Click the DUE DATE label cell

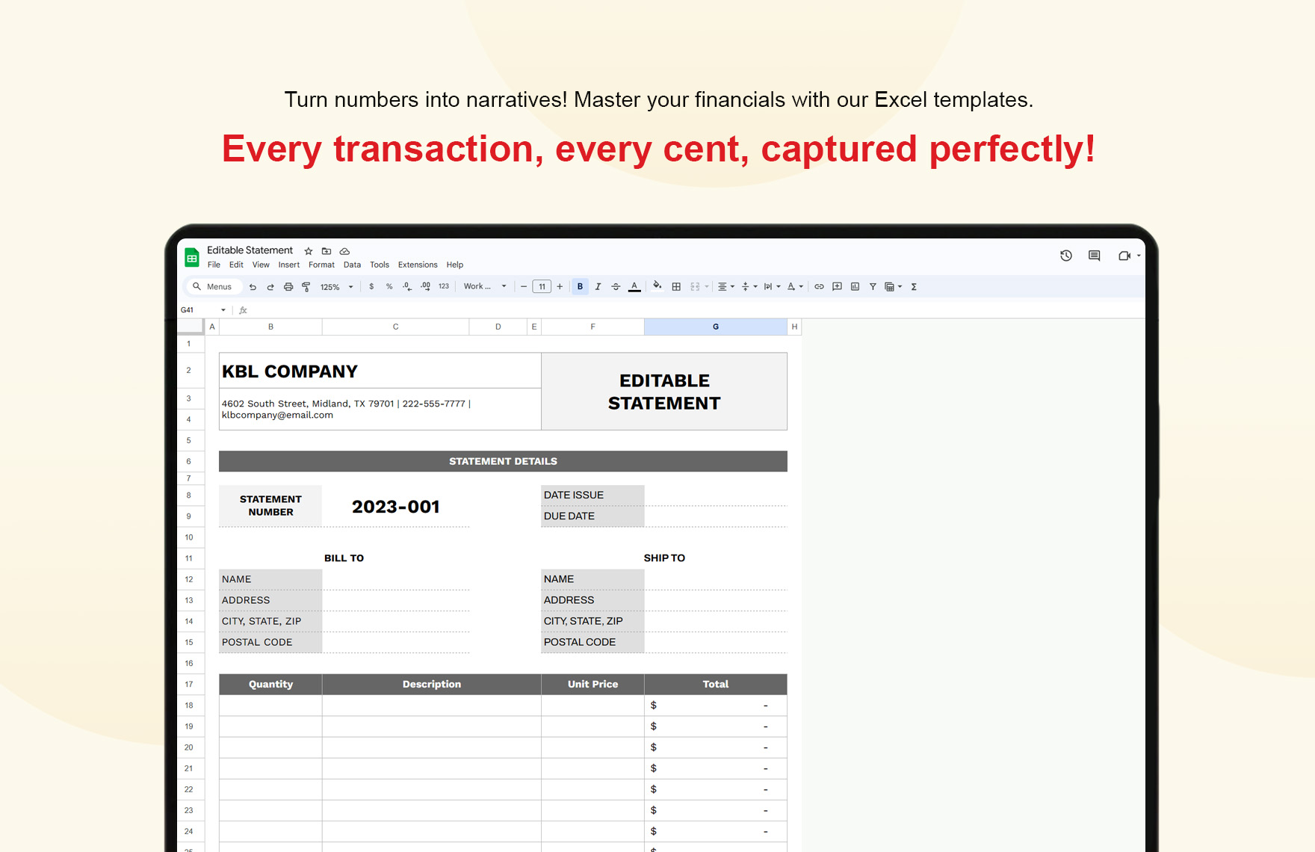592,516
